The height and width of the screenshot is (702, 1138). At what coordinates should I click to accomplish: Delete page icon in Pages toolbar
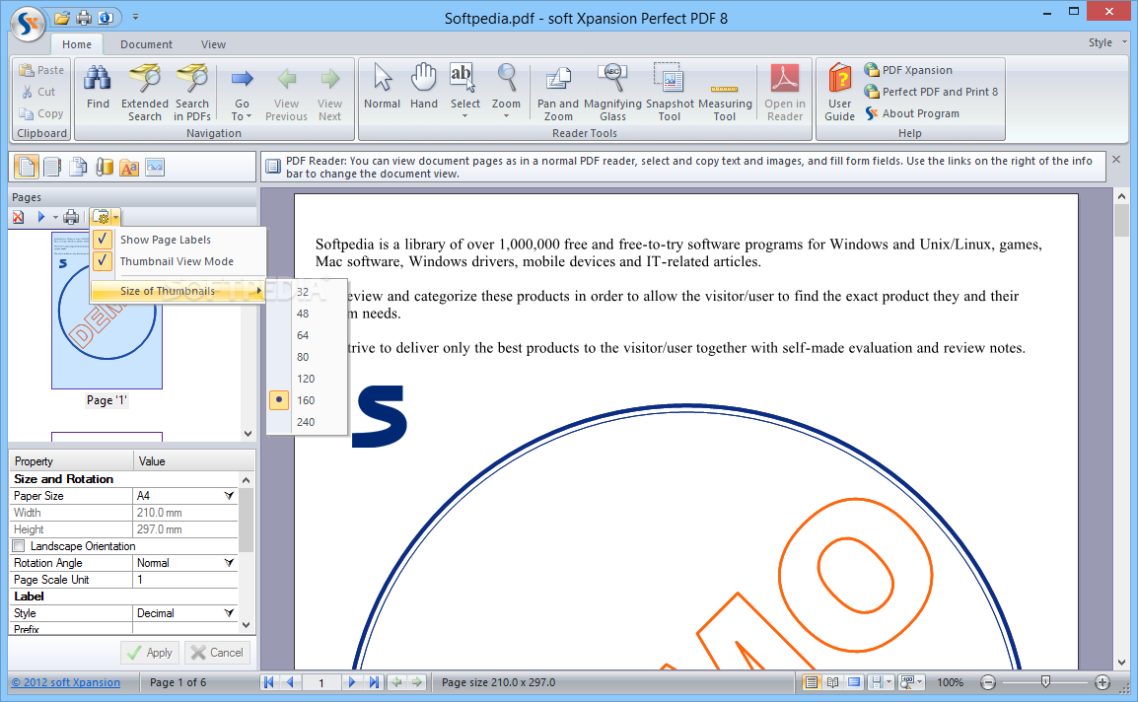point(18,216)
